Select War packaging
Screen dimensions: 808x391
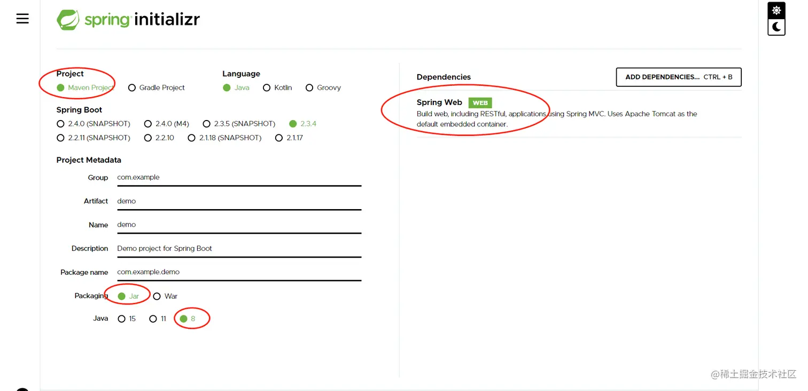tap(165, 296)
